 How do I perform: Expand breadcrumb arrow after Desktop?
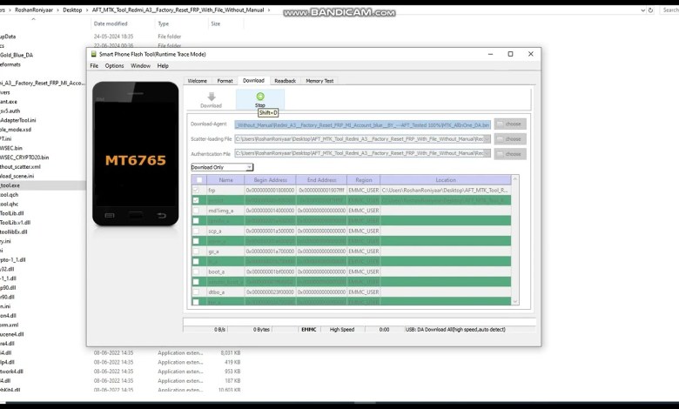point(87,10)
